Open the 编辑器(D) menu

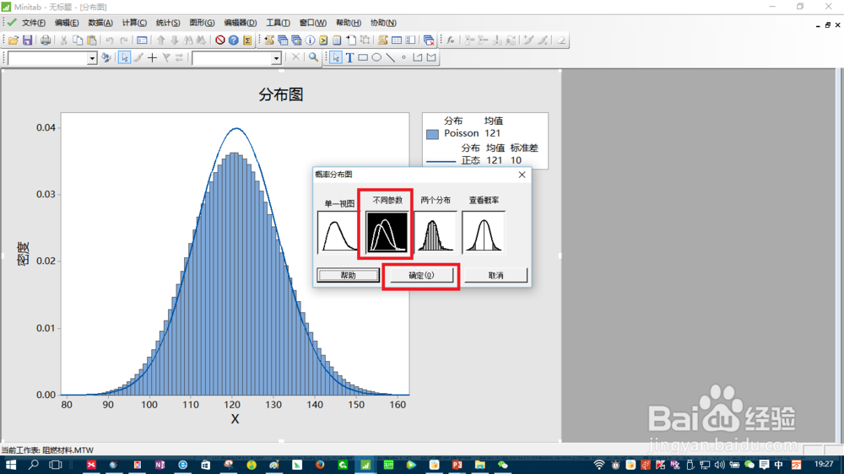240,23
